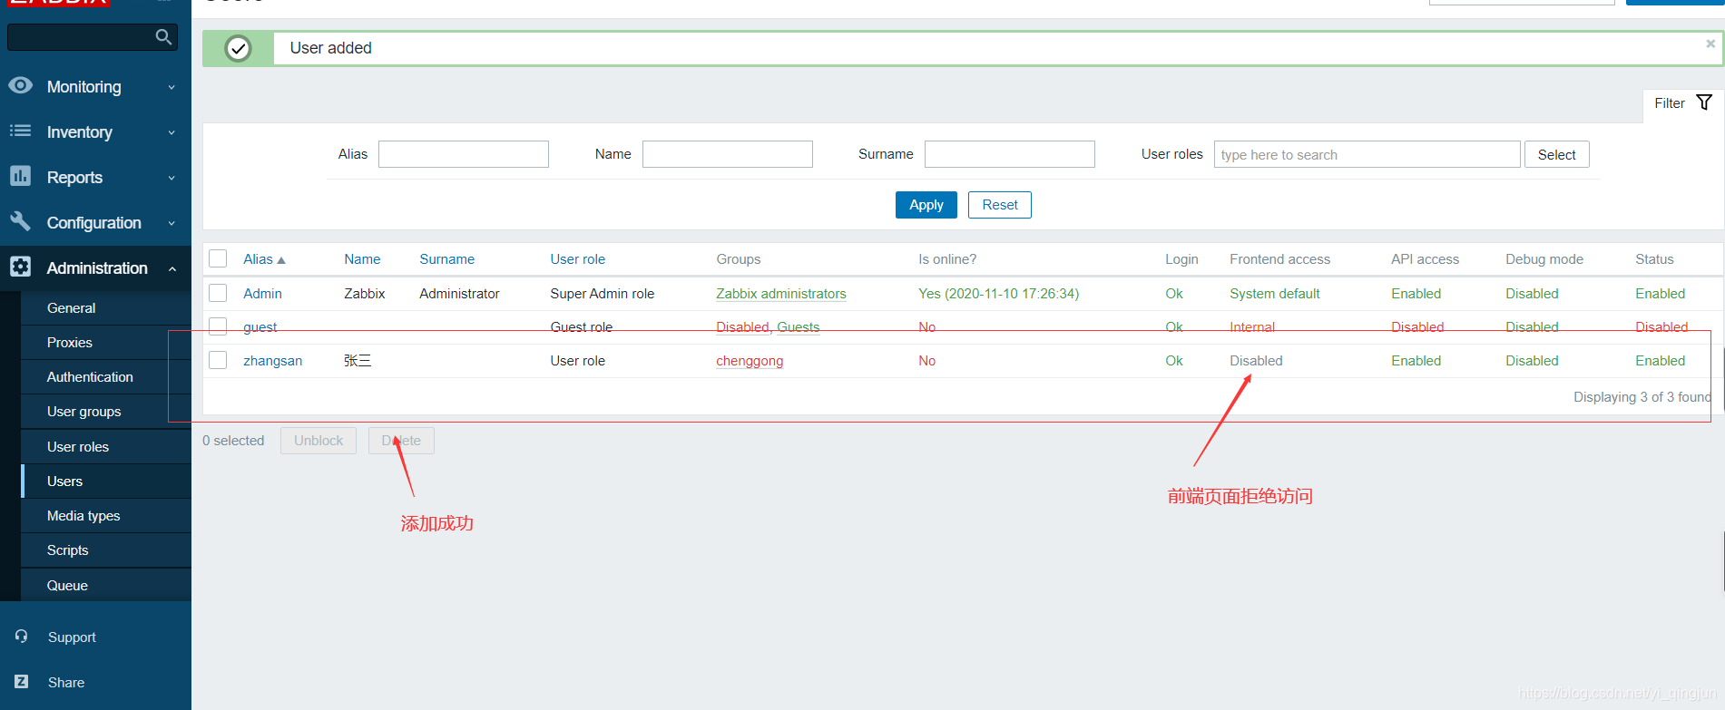
Task: Expand the Reports menu chevron
Action: pos(172,178)
